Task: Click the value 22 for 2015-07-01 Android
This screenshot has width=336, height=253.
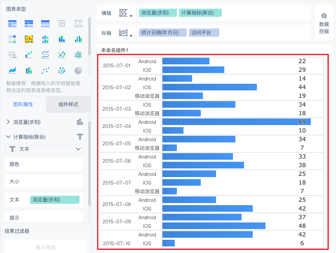Action: [302, 61]
